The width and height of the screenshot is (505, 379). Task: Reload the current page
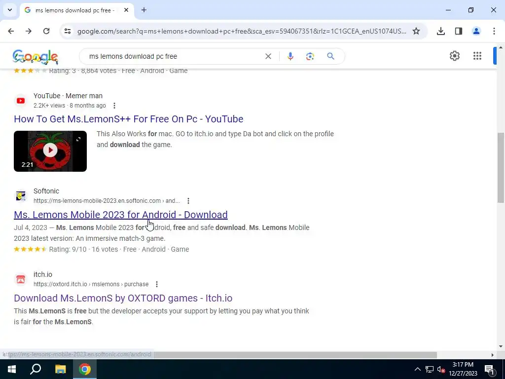click(46, 31)
